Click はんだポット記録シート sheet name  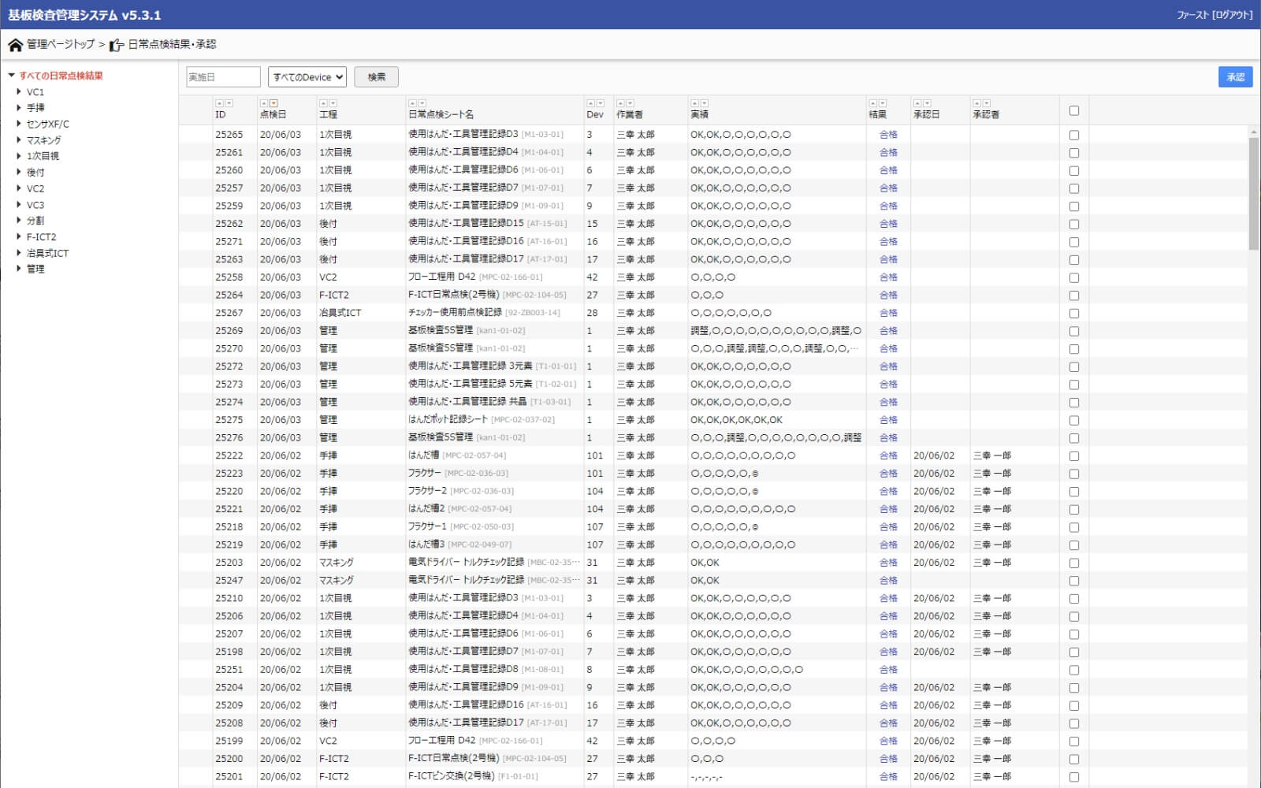448,420
